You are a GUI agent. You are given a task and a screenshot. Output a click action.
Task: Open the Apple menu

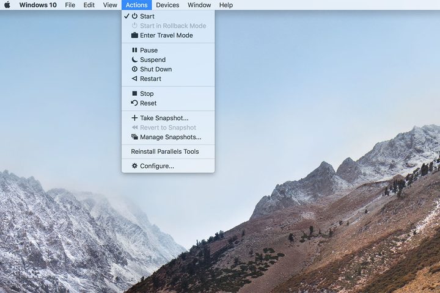[x=7, y=5]
